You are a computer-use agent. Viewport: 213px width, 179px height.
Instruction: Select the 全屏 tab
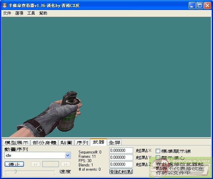[114, 143]
